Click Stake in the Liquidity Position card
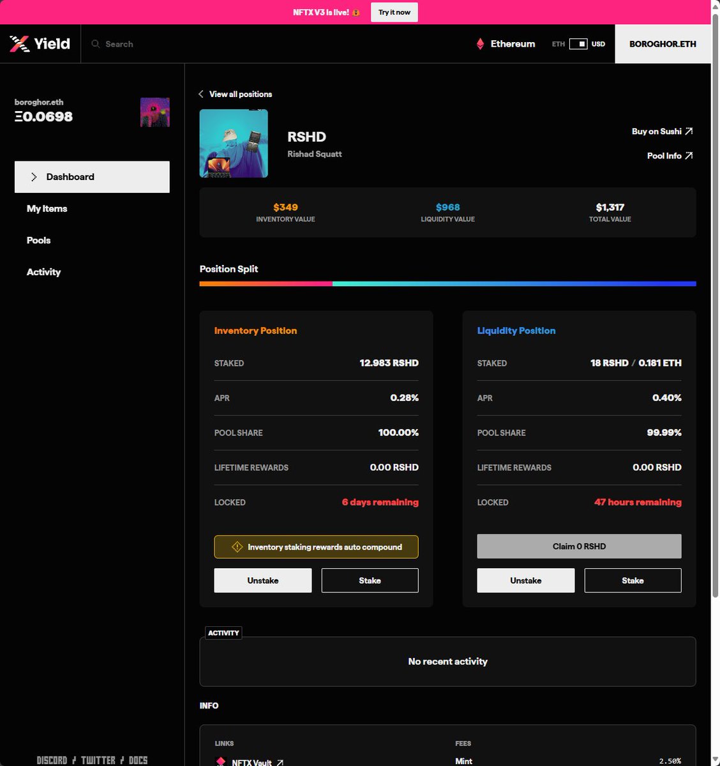This screenshot has height=766, width=720. point(633,580)
